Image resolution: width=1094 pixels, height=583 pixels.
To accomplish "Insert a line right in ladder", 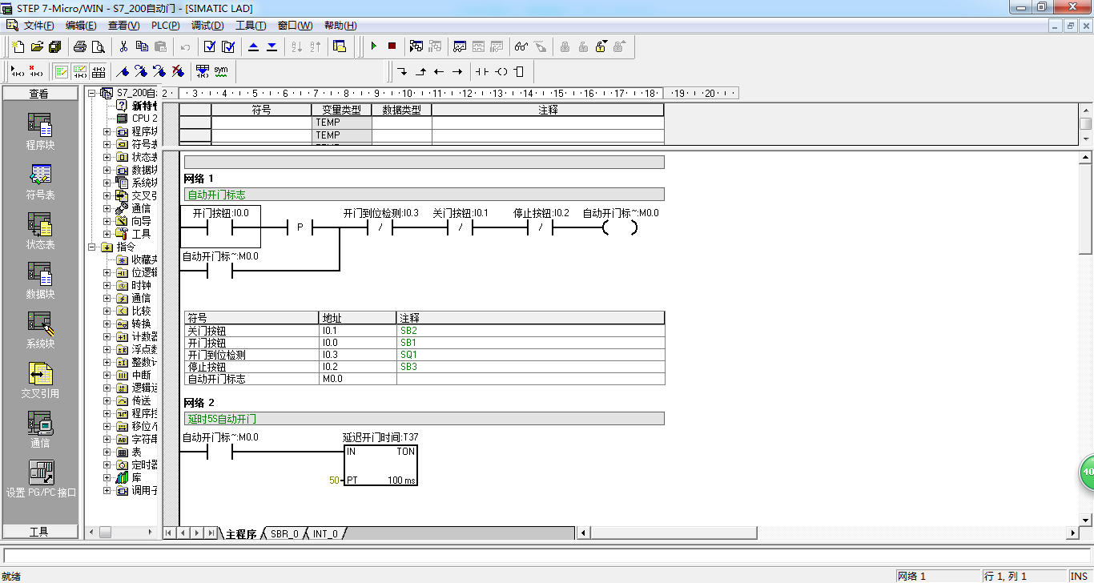I will click(x=457, y=71).
